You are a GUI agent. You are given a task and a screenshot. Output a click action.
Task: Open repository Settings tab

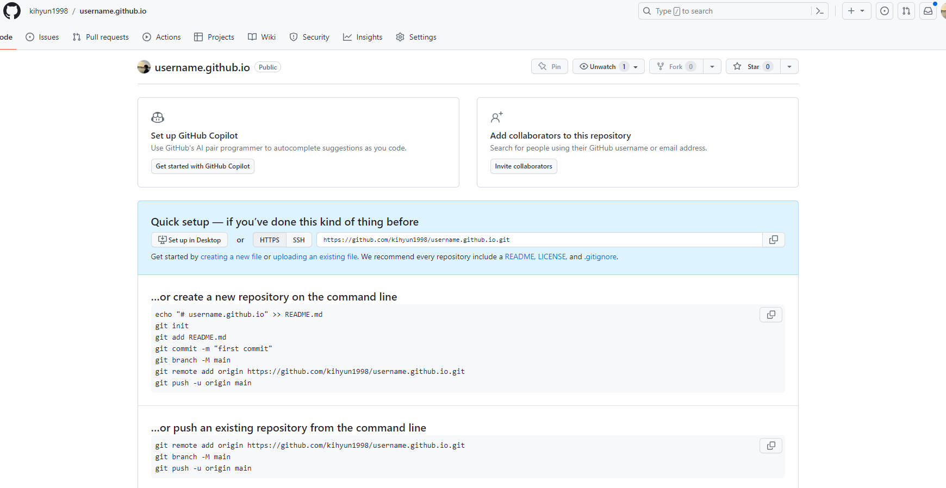pyautogui.click(x=416, y=37)
